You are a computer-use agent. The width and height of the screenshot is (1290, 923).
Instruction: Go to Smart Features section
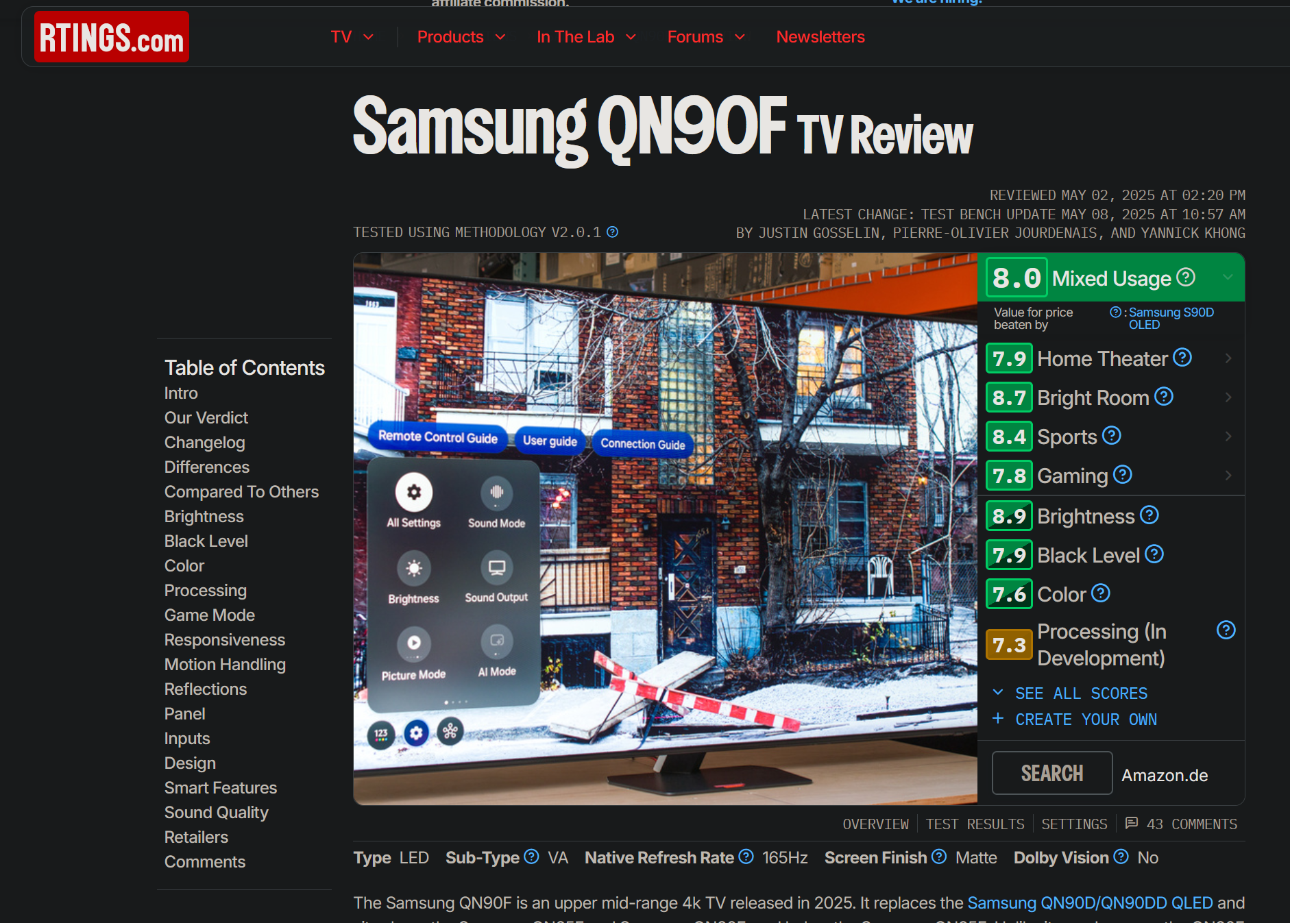point(221,788)
